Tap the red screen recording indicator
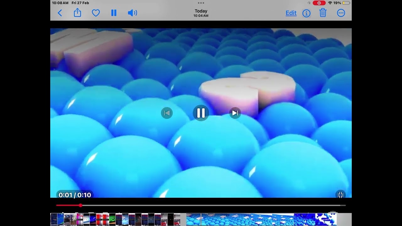 pos(319,3)
